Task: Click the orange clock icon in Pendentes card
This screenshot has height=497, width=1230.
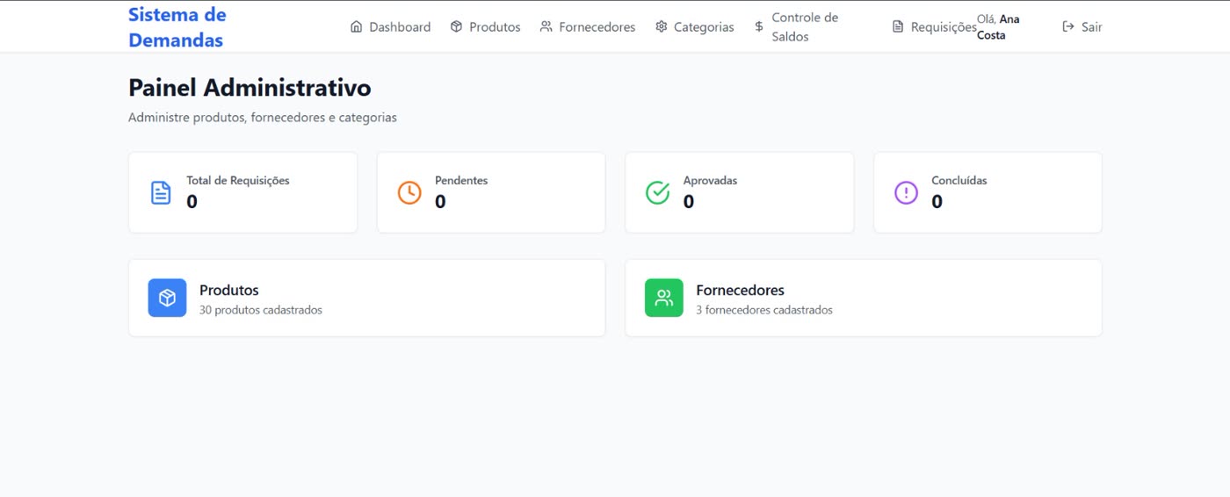Action: tap(409, 192)
